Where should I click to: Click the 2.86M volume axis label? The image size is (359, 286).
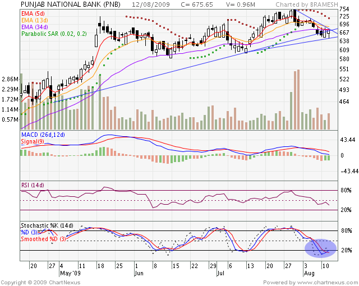[10, 79]
